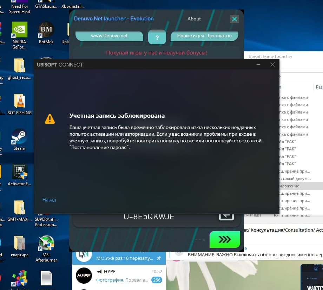
Task: Click the BOT FISHING VLC-cone icon
Action: (x=19, y=102)
